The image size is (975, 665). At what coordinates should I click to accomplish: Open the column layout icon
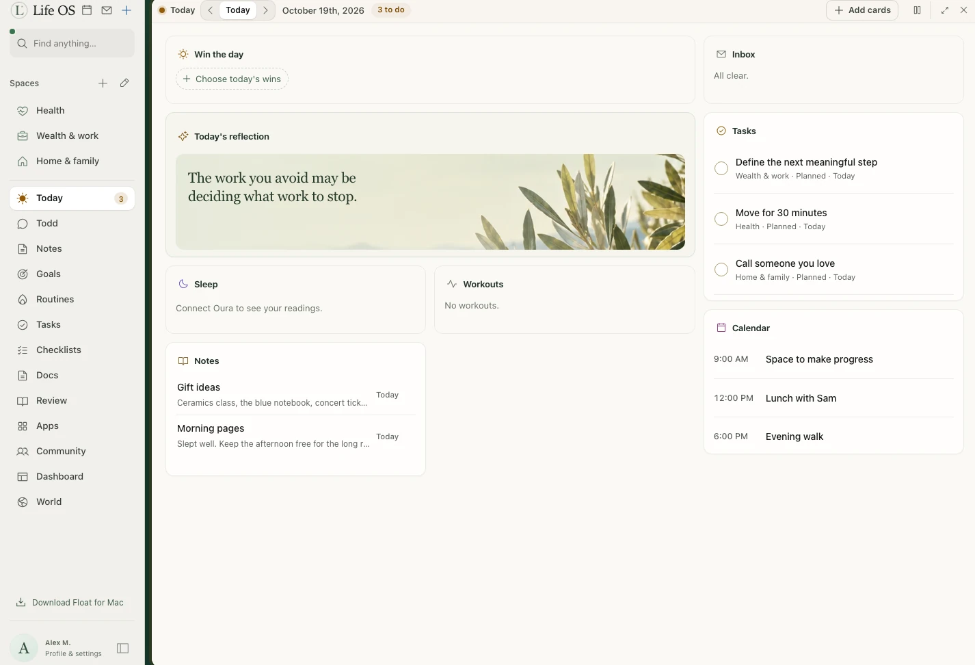917,10
